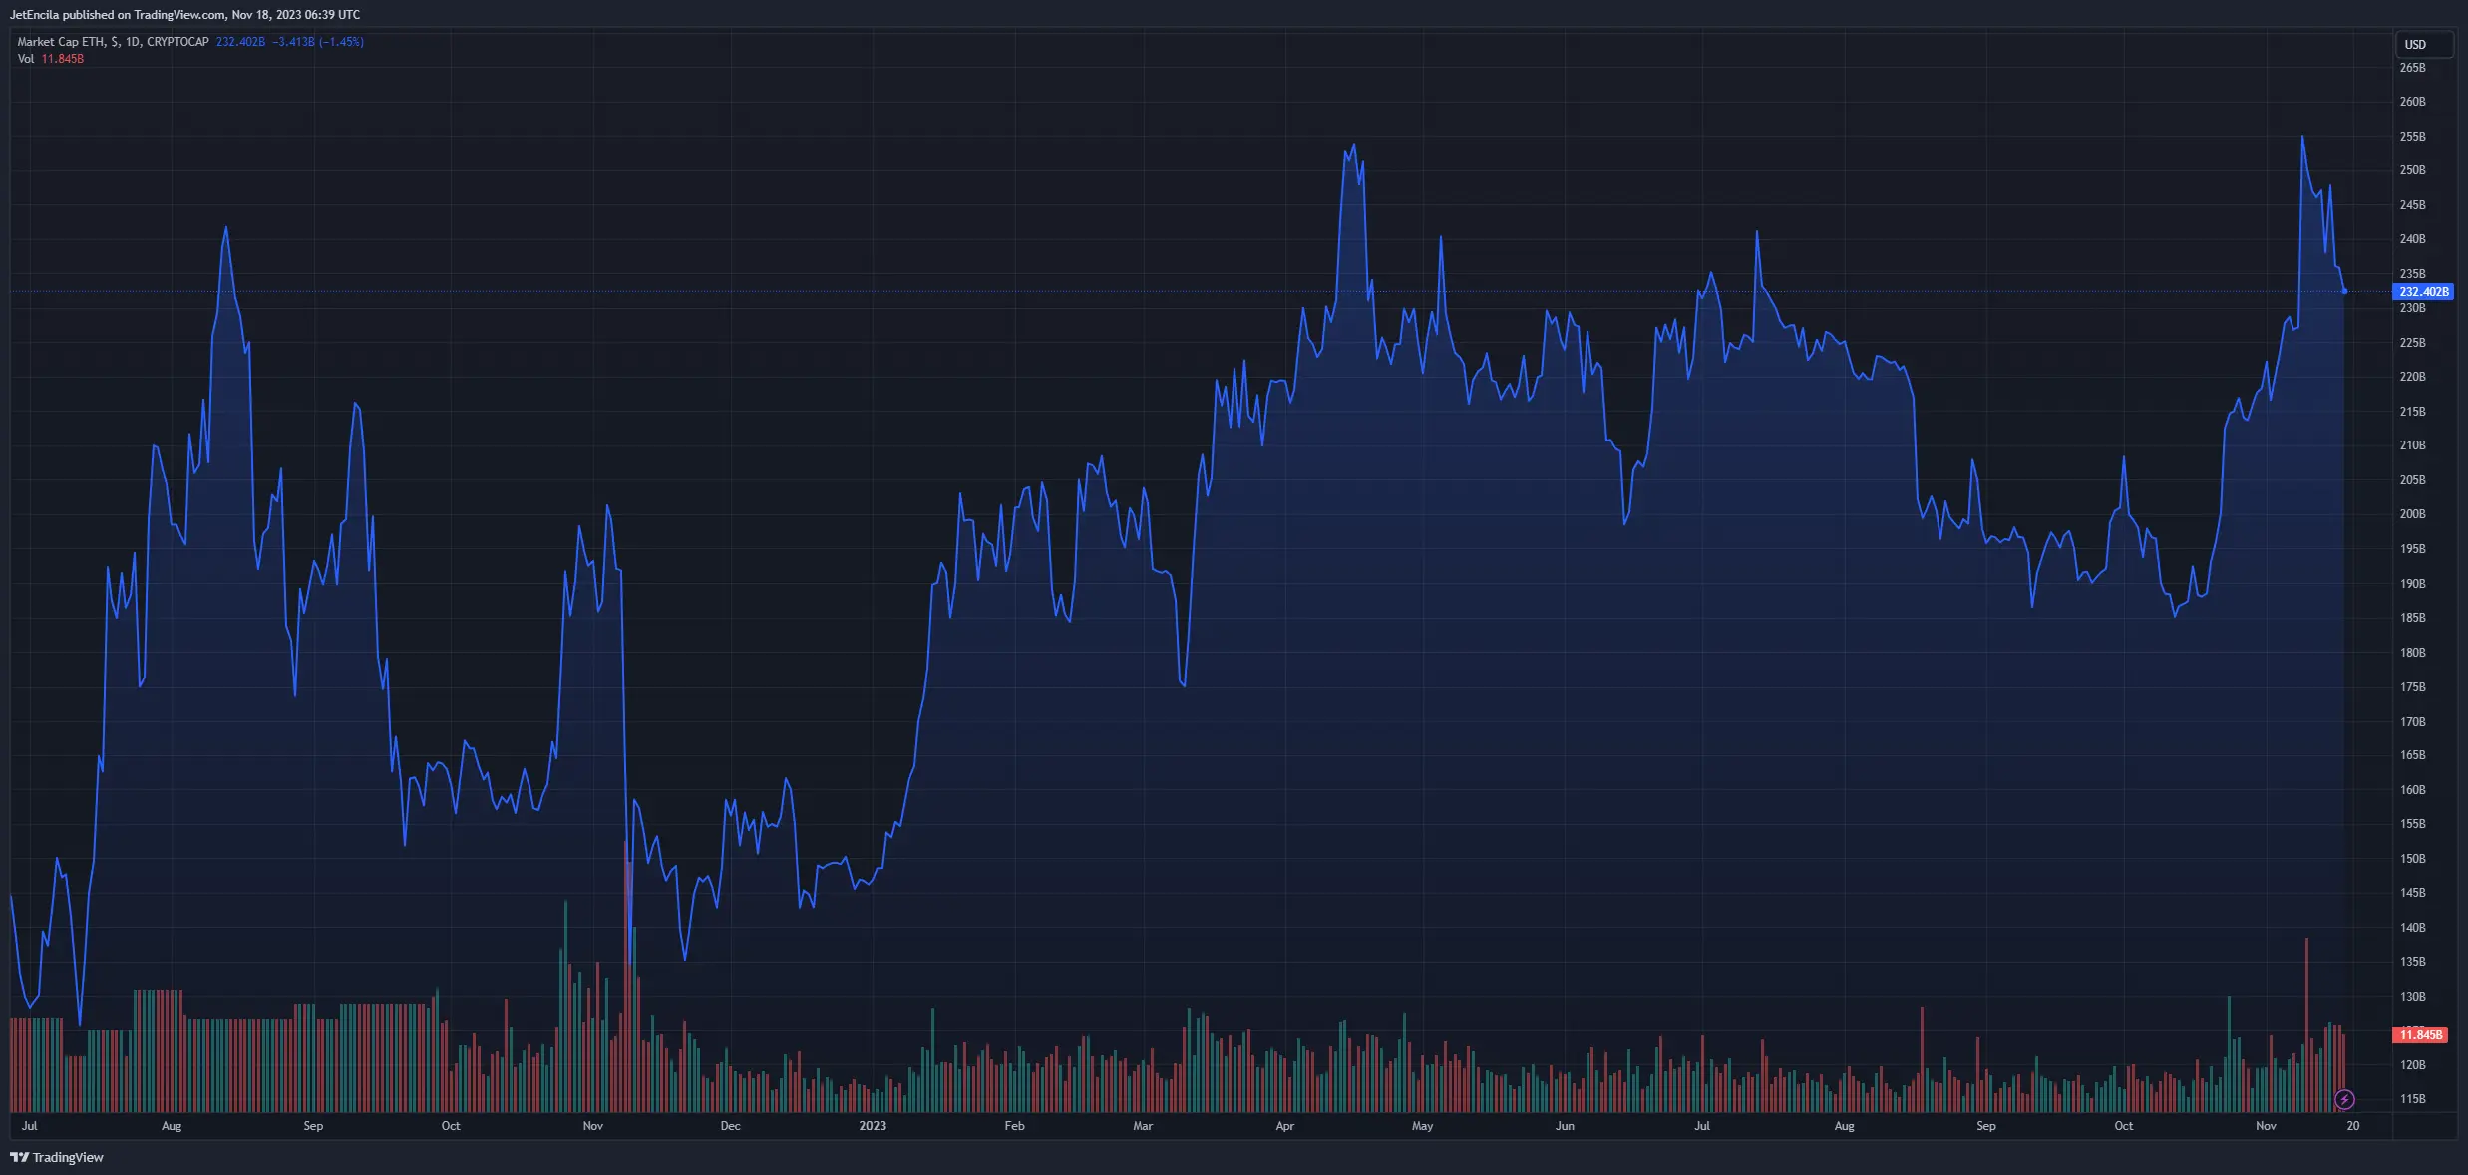The width and height of the screenshot is (2468, 1175).
Task: Click the 115B label on price scale
Action: [2412, 1099]
